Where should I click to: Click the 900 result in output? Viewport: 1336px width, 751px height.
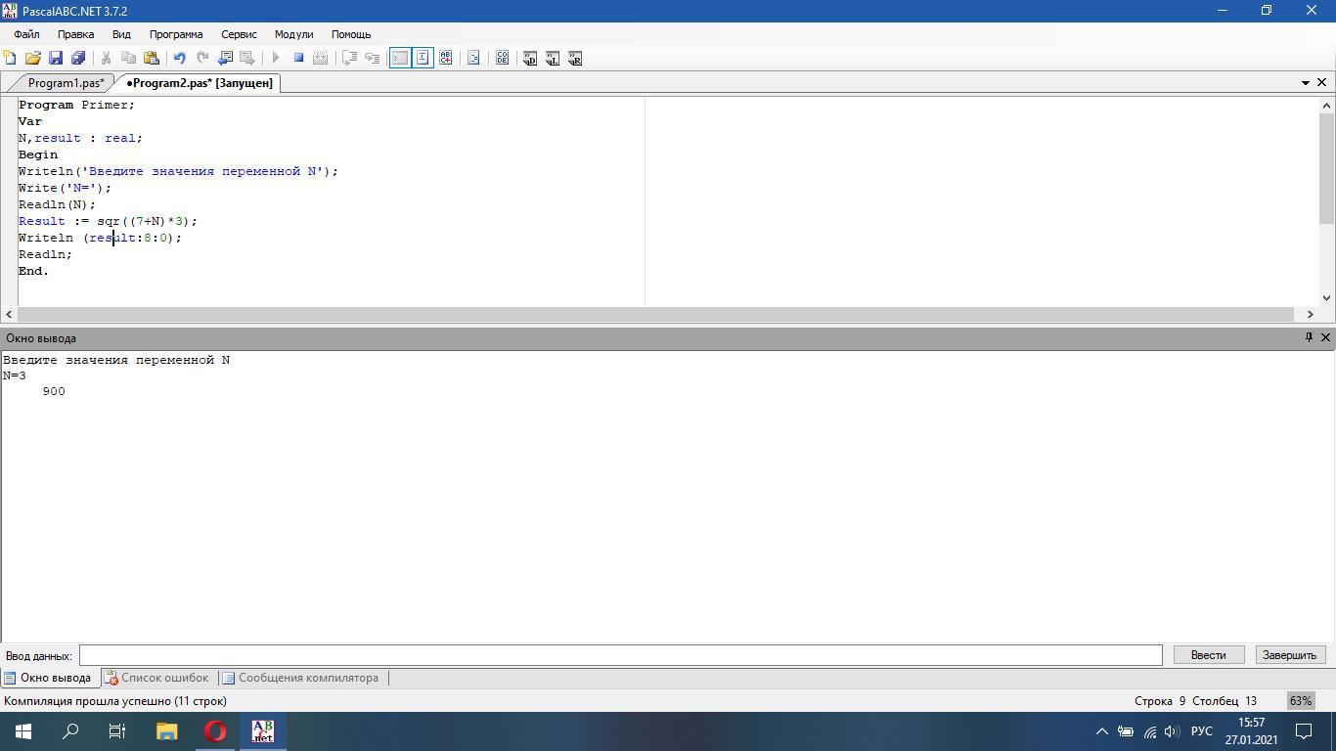click(54, 391)
